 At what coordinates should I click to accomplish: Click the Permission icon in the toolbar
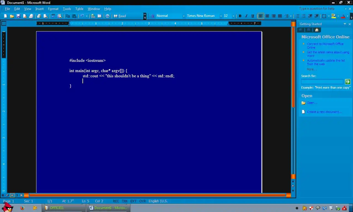(x=25, y=16)
